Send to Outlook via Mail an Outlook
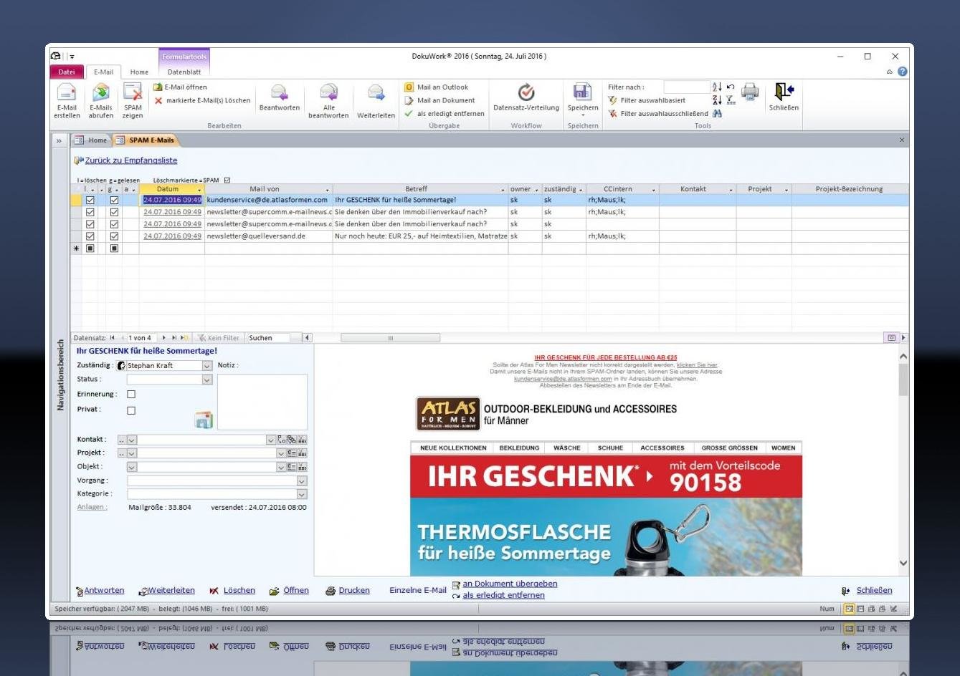The image size is (960, 676). pyautogui.click(x=437, y=87)
